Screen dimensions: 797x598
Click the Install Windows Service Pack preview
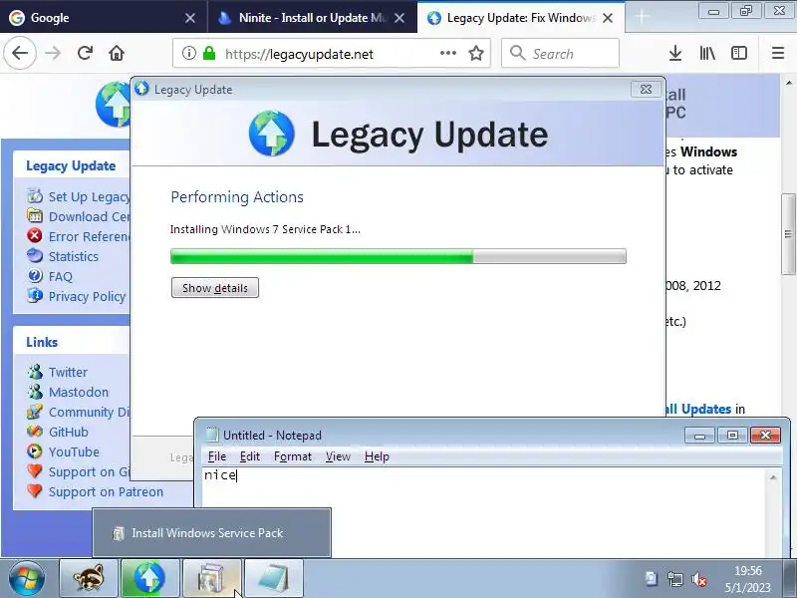pyautogui.click(x=212, y=533)
